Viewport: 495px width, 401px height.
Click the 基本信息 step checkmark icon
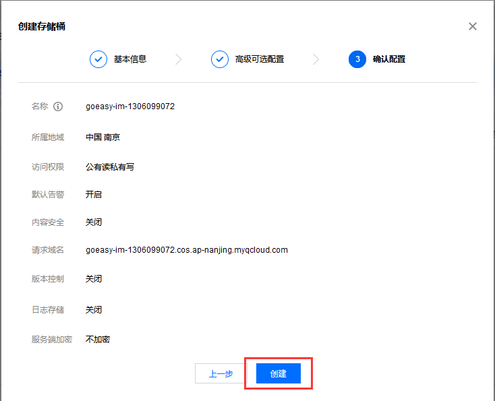[x=98, y=59]
